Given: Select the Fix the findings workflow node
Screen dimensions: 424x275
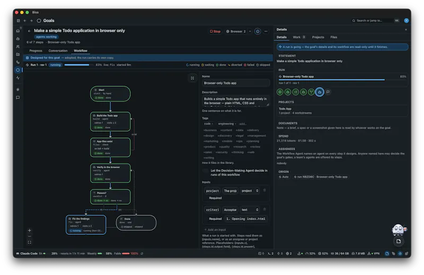Looking at the screenshot, I should 86,225.
